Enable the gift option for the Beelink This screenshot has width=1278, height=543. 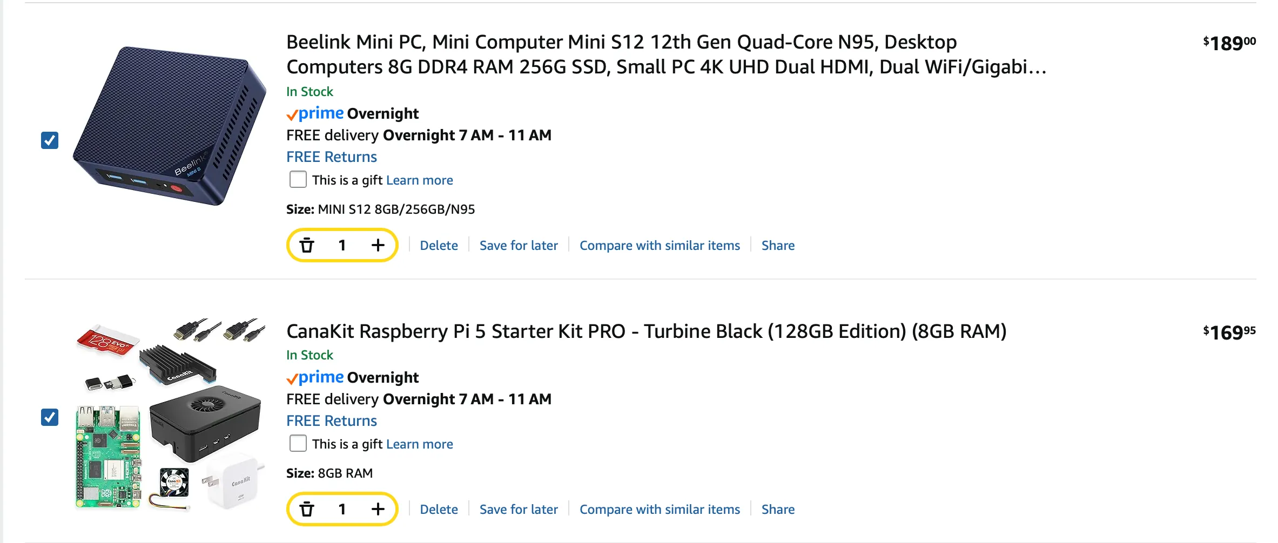point(298,179)
